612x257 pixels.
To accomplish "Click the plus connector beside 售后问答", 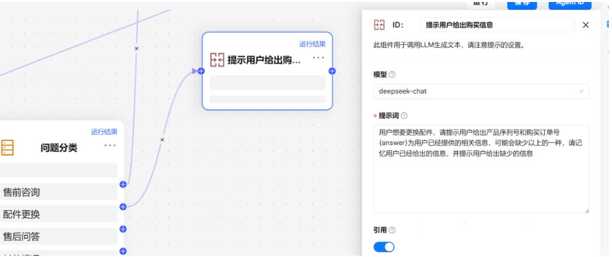I will 123,229.
